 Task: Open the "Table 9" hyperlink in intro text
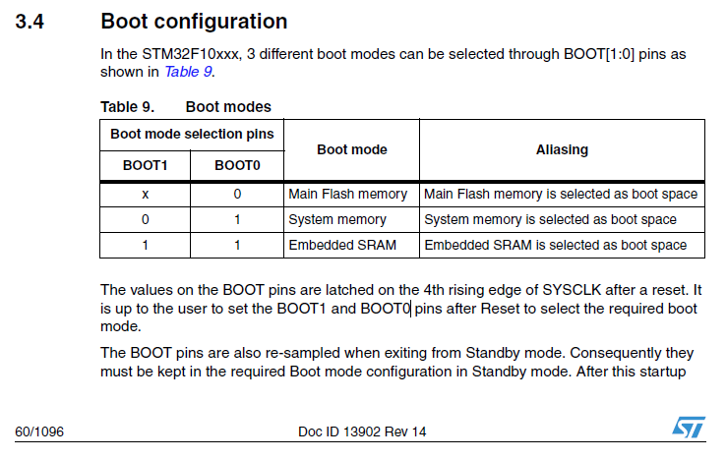(x=188, y=72)
